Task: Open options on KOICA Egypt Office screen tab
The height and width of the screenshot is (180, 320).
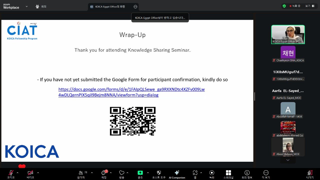Action: [135, 7]
